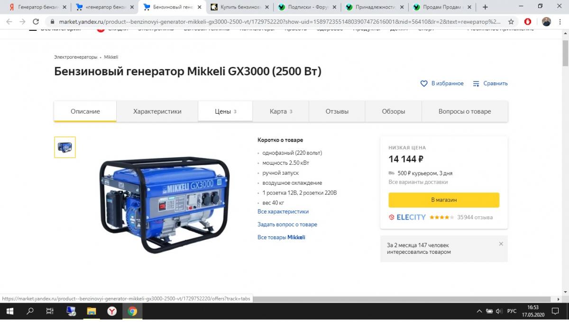Open Yandex Browser from taskbar
The height and width of the screenshot is (322, 569).
tap(112, 311)
